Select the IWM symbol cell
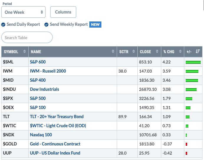 (15, 71)
